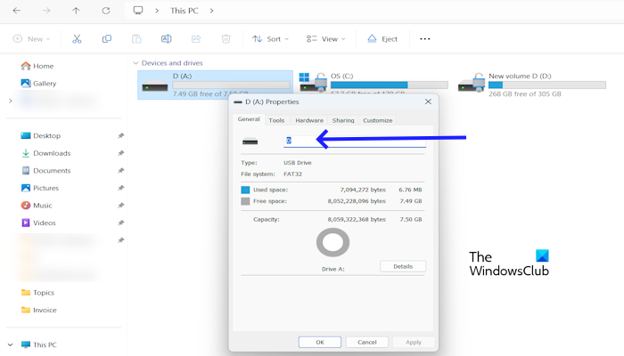Open Desktop folder in sidebar
The width and height of the screenshot is (624, 356).
[41, 136]
